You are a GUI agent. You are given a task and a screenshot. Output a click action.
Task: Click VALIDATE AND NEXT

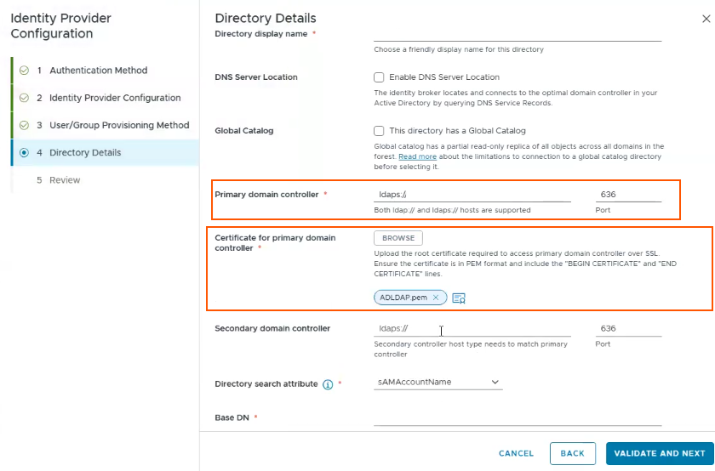coord(660,453)
